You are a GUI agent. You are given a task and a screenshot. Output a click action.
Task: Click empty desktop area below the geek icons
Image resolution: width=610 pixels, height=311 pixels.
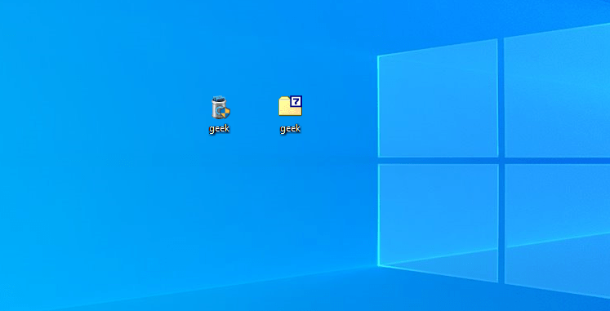255,194
